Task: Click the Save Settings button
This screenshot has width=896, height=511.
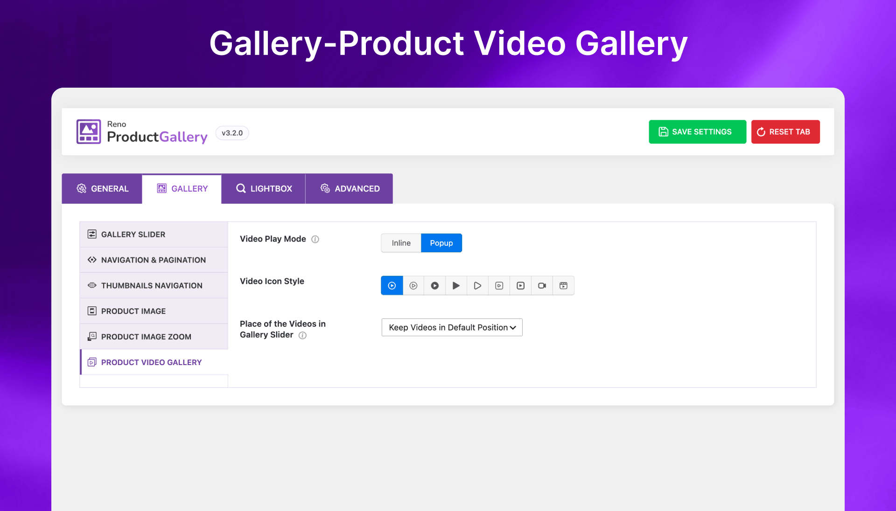Action: pos(698,132)
